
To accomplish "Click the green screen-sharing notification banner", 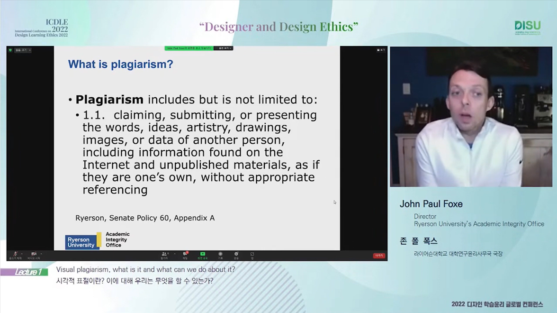I will (189, 48).
